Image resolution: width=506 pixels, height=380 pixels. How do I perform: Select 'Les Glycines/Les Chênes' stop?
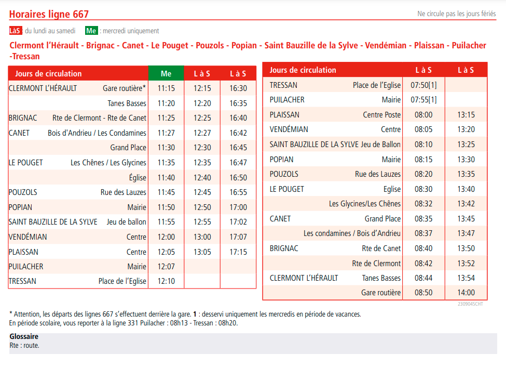tap(365, 204)
